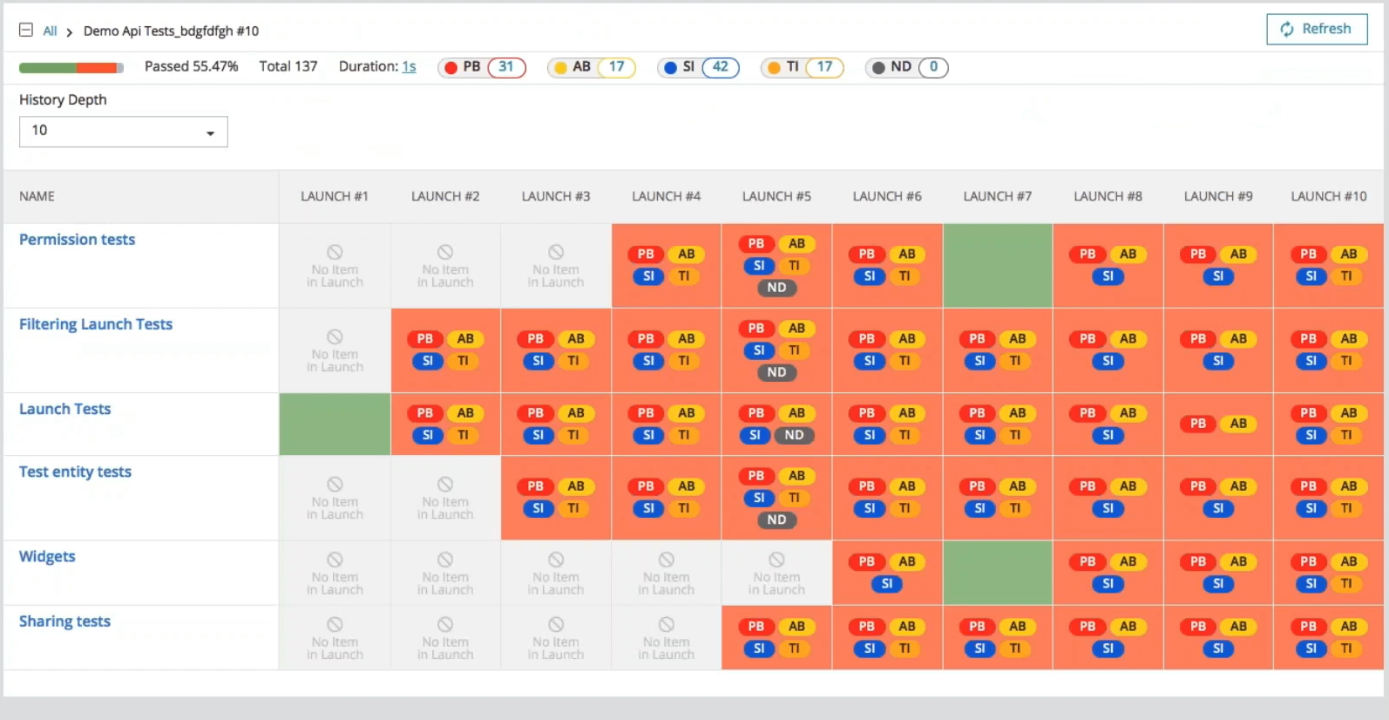Viewport: 1389px width, 720px height.
Task: Click the SI defect counter 42
Action: 720,67
